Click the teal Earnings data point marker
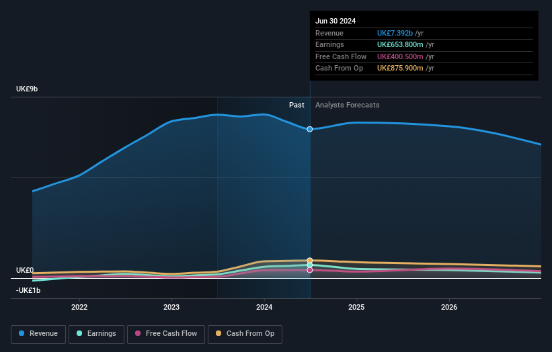Screen dimensions: 552x352 point(310,265)
